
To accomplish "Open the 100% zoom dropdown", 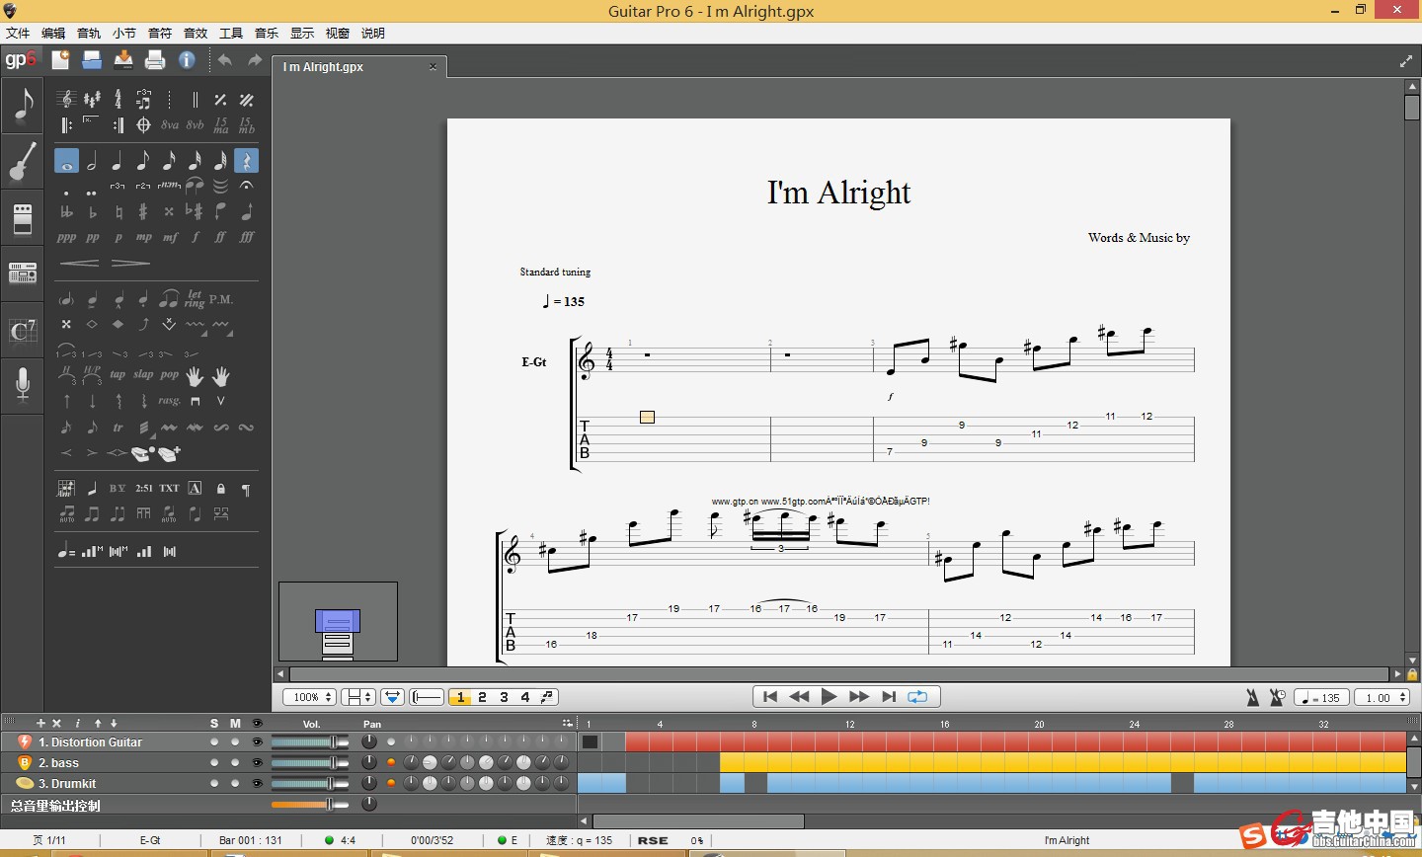I will click(310, 697).
